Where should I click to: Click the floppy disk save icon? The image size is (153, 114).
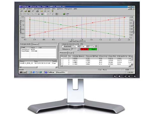coord(29,11)
